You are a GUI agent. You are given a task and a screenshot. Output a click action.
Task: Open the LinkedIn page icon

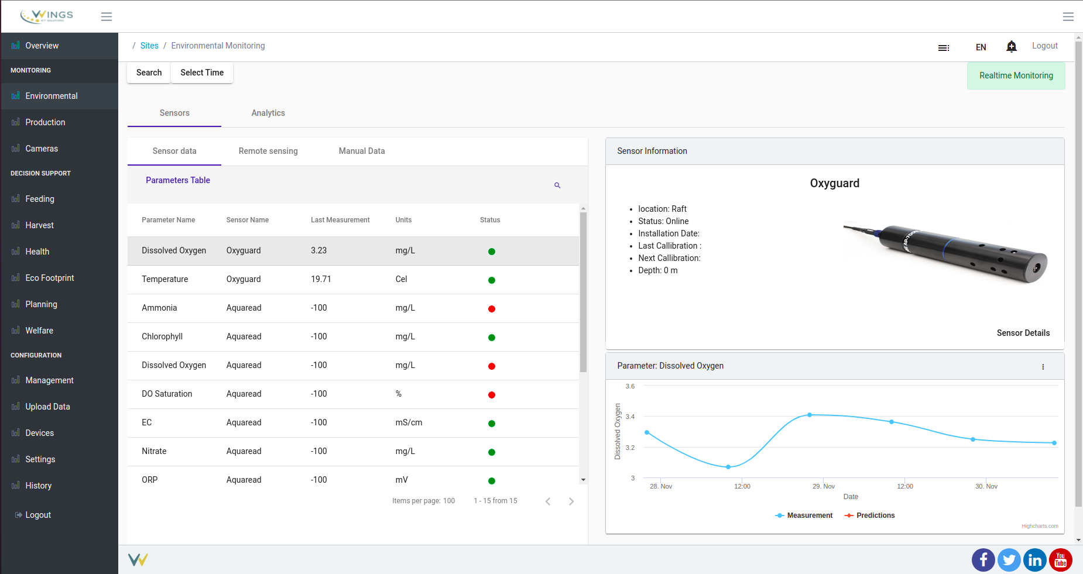1035,560
